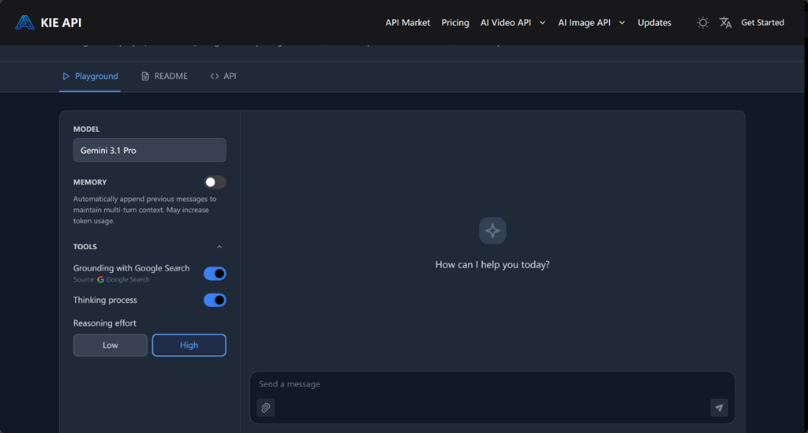Click the Get Started button
The height and width of the screenshot is (433, 808).
762,23
